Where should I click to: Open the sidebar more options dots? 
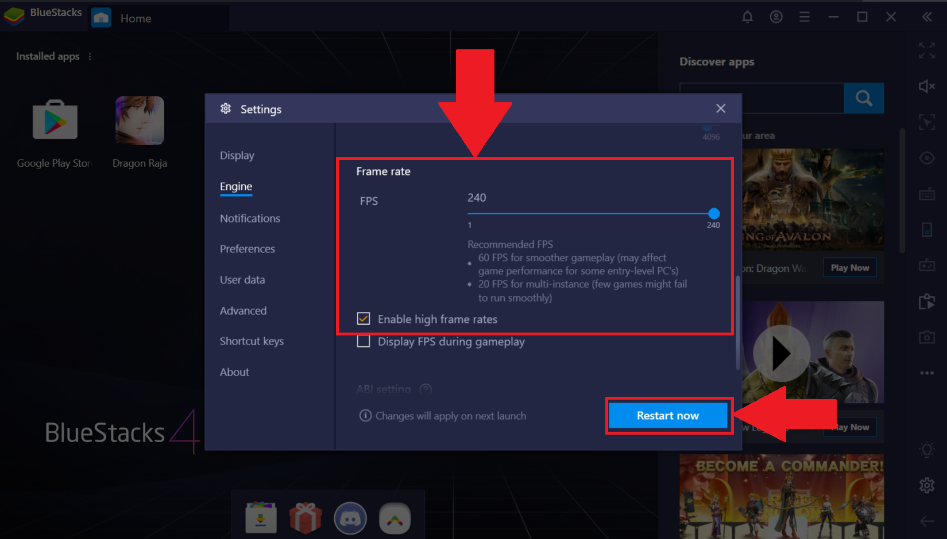[927, 373]
